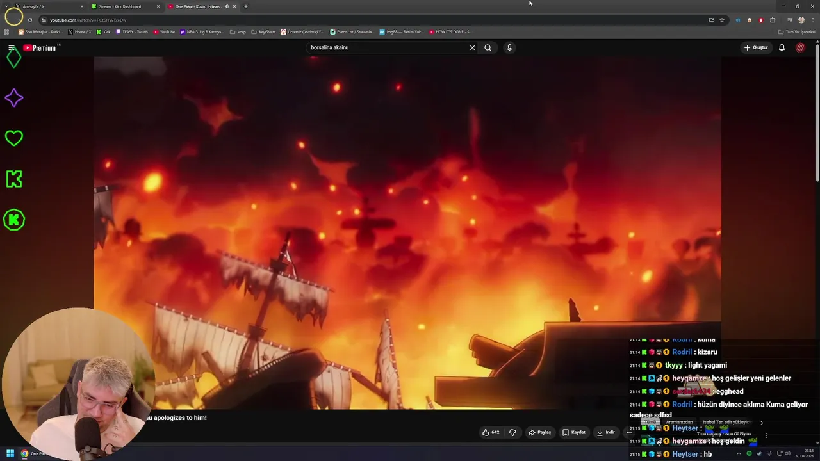
Task: Click the green diamond overlay icon
Action: pyautogui.click(x=14, y=58)
